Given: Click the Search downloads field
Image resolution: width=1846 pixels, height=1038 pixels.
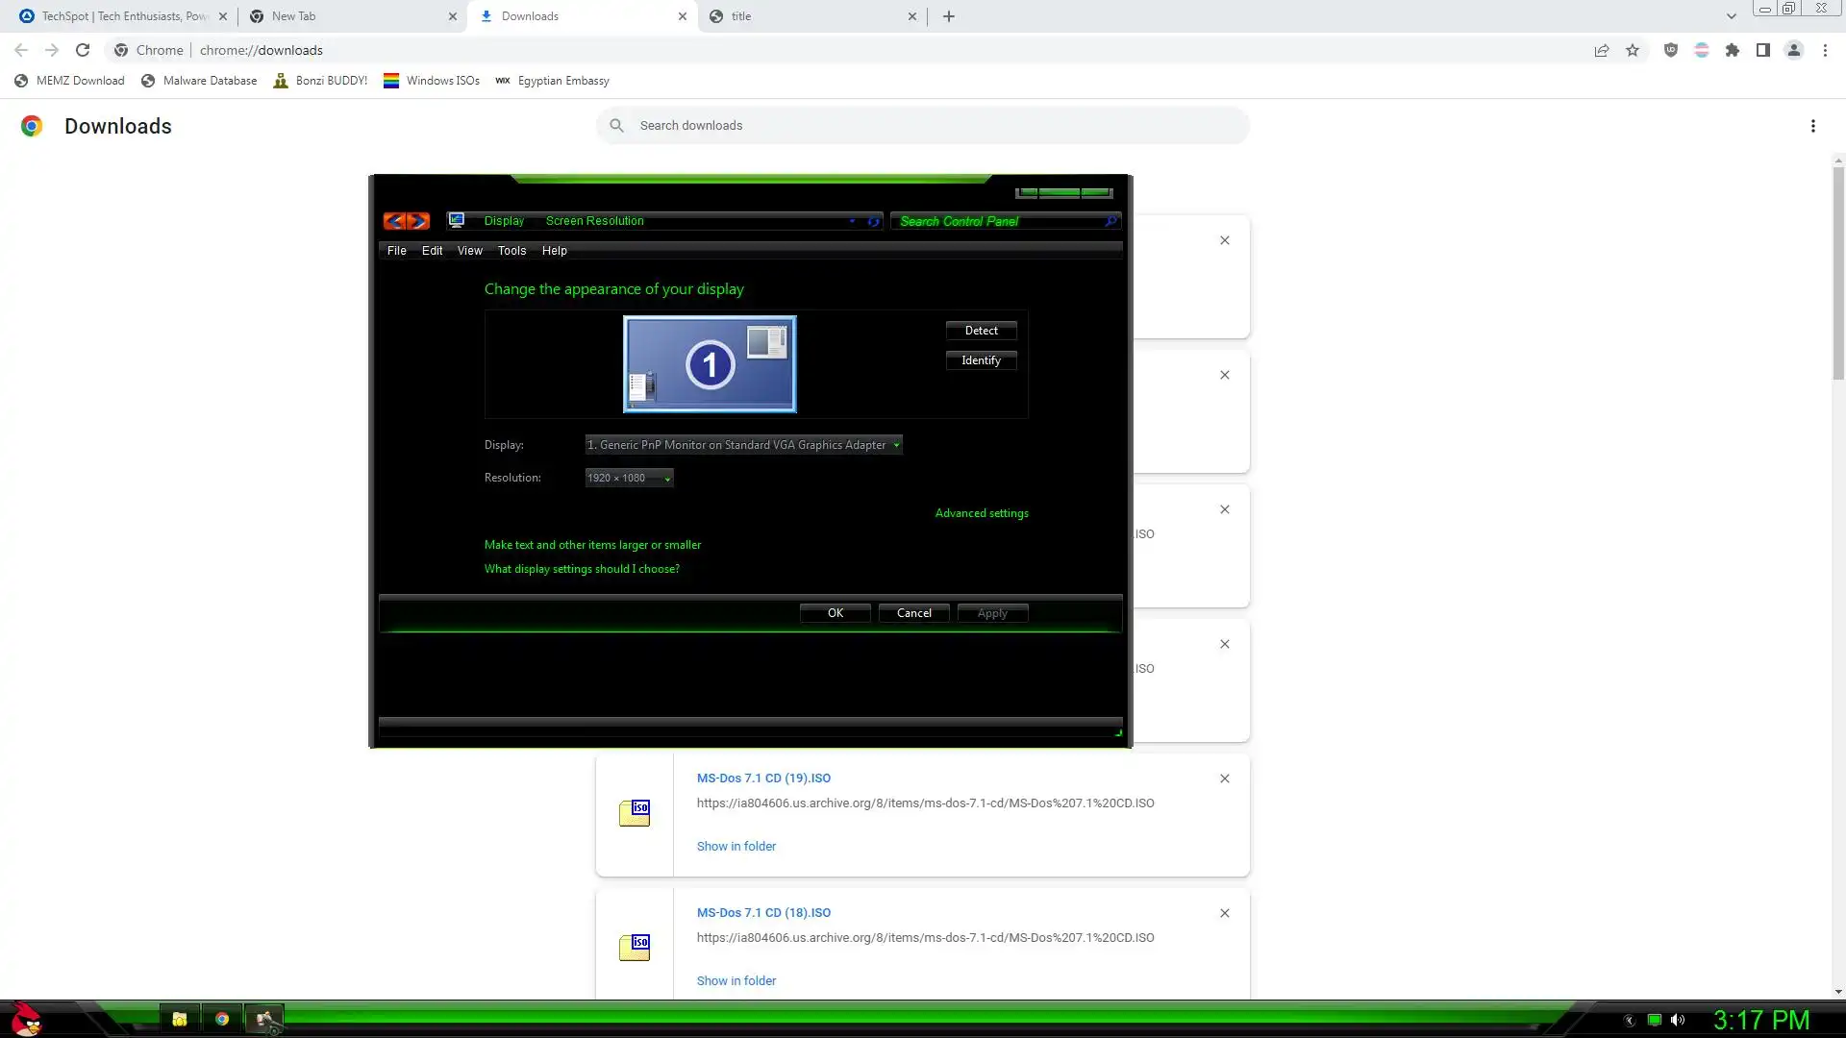Looking at the screenshot, I should pyautogui.click(x=923, y=126).
